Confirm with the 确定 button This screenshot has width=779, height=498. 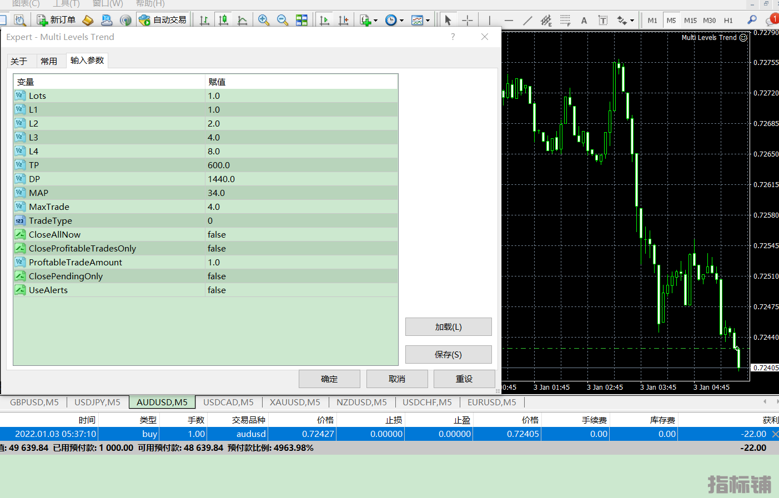coord(329,379)
